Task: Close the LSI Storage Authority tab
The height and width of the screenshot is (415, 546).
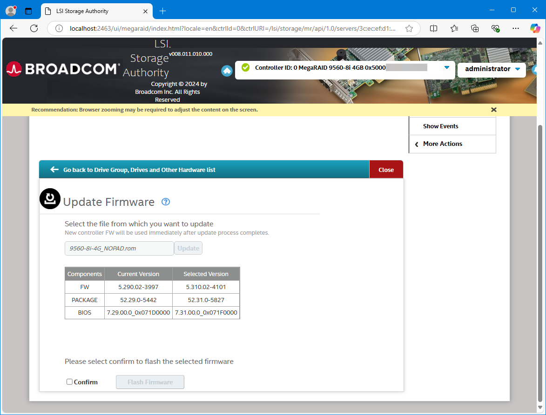Action: (x=146, y=11)
